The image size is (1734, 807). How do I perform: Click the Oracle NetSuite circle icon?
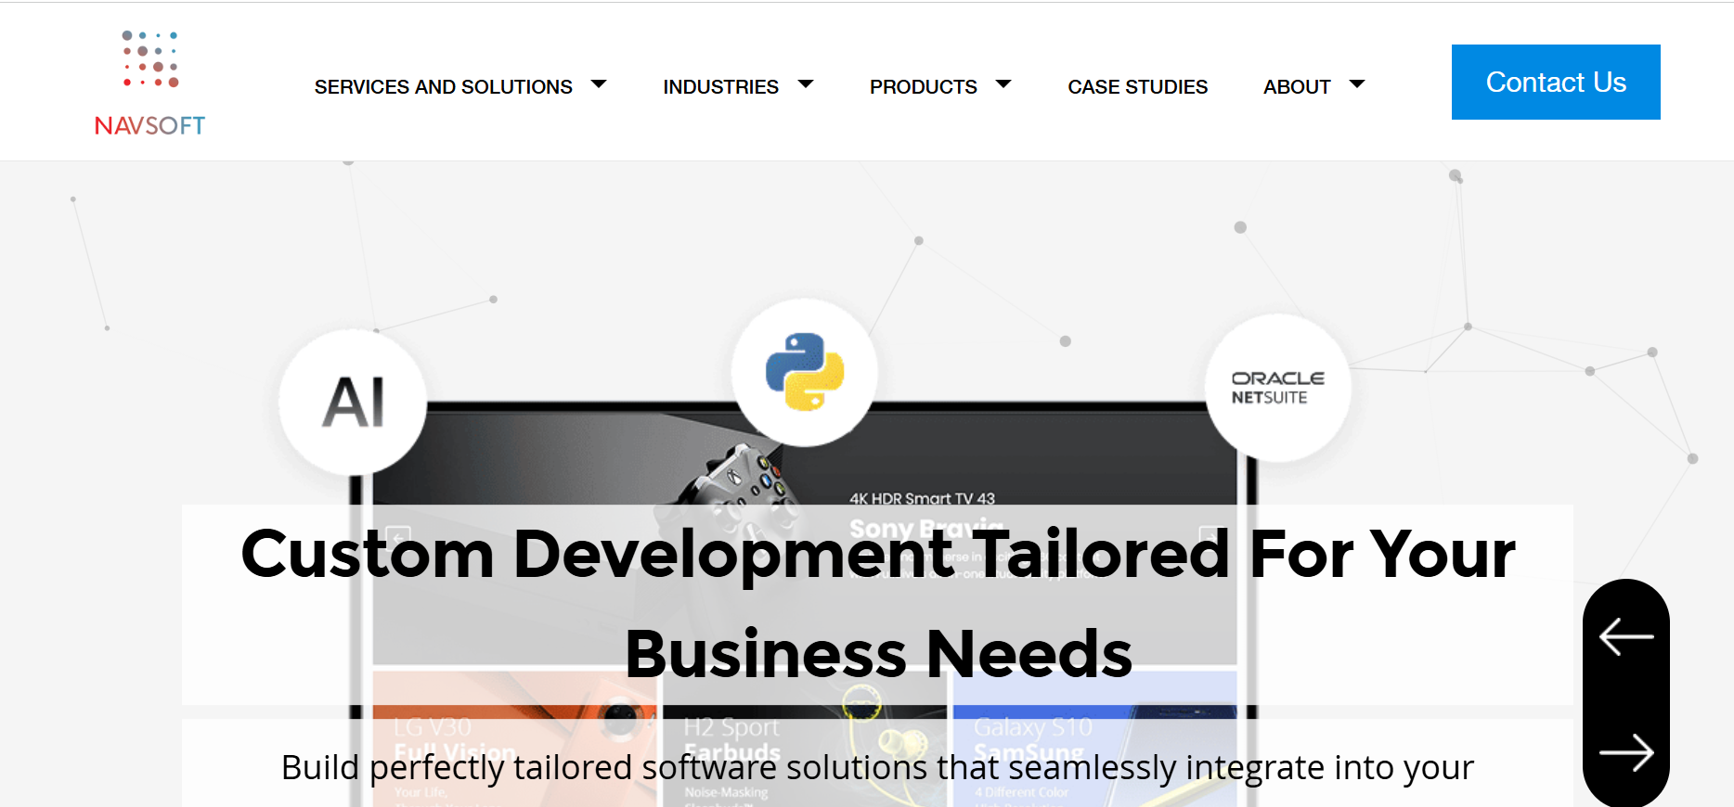click(1277, 388)
